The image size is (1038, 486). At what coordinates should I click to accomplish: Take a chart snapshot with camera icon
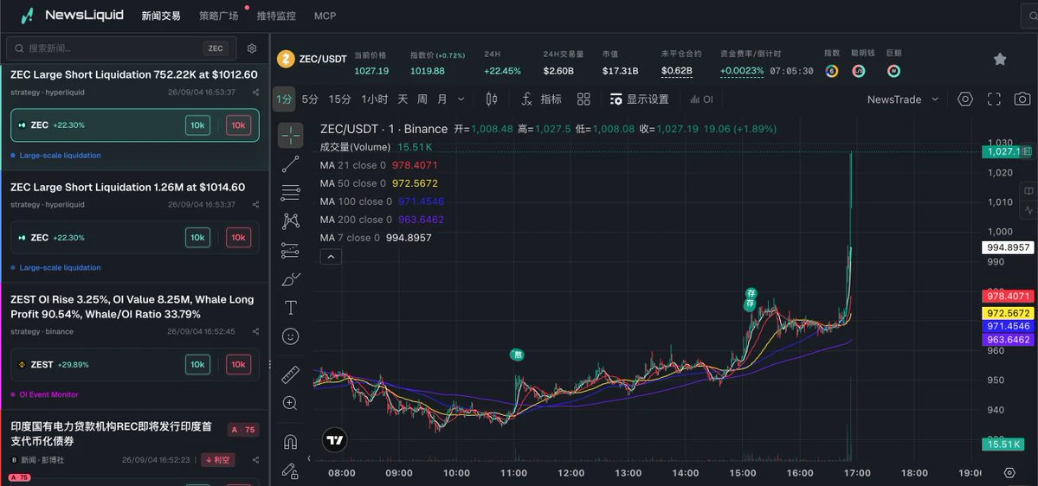1022,99
